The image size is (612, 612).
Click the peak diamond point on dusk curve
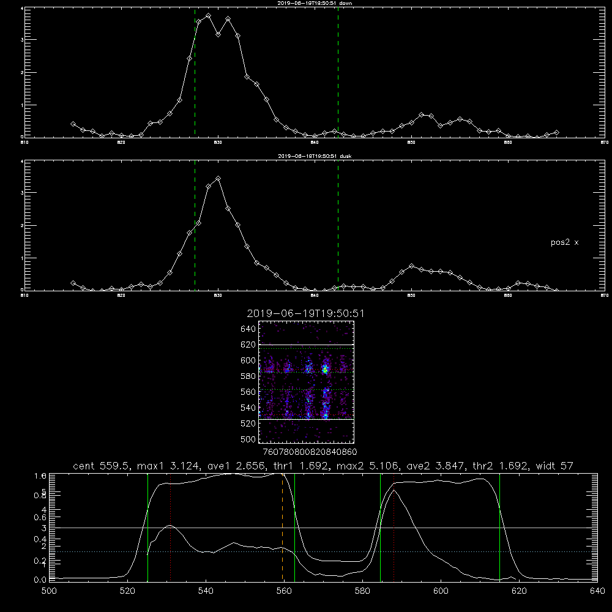coord(218,178)
